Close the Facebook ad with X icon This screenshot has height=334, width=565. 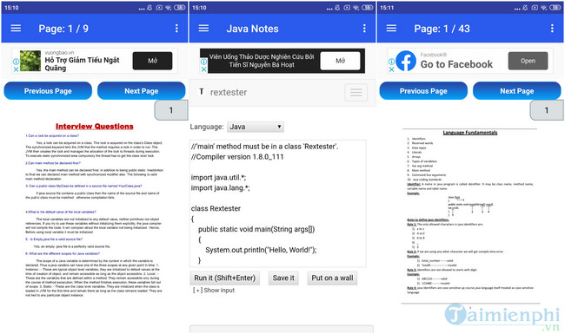391,69
